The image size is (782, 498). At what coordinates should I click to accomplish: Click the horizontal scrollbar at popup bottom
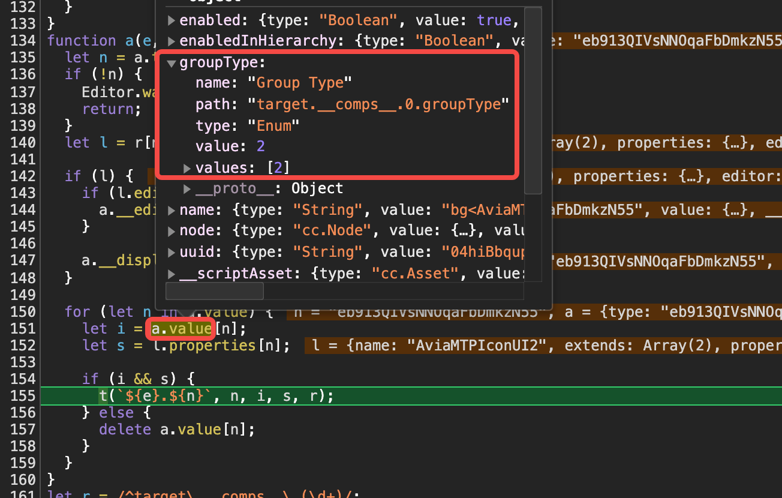click(214, 290)
